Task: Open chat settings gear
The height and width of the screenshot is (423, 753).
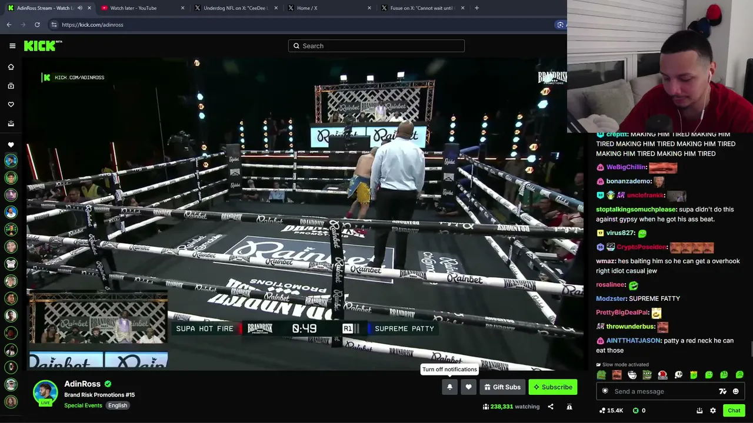Action: (x=713, y=411)
